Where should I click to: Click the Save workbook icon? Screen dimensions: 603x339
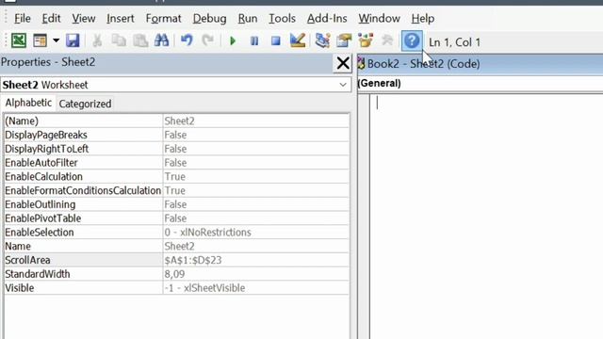73,40
